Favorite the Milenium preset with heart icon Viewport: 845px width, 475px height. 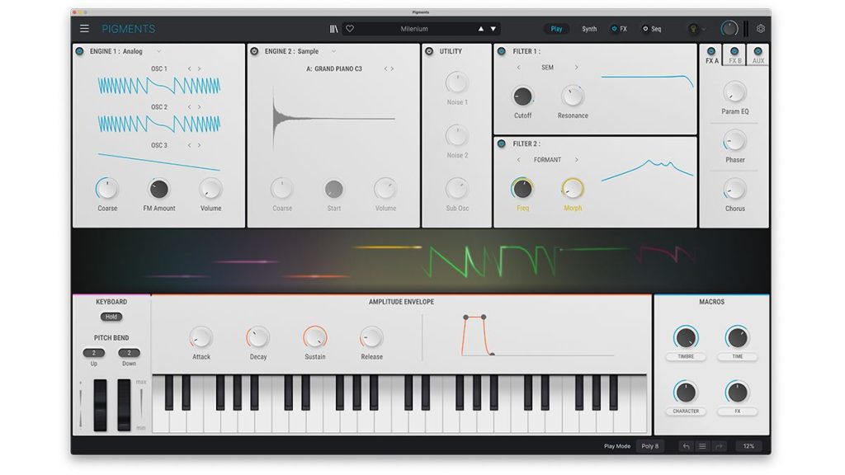(x=350, y=29)
